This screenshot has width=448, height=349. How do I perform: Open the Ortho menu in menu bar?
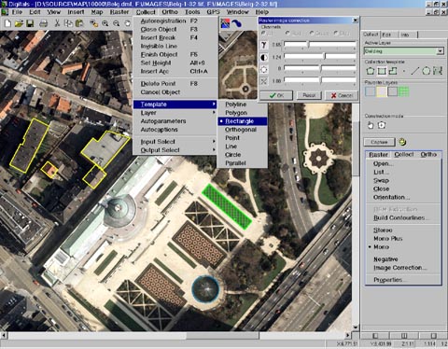[x=170, y=12]
